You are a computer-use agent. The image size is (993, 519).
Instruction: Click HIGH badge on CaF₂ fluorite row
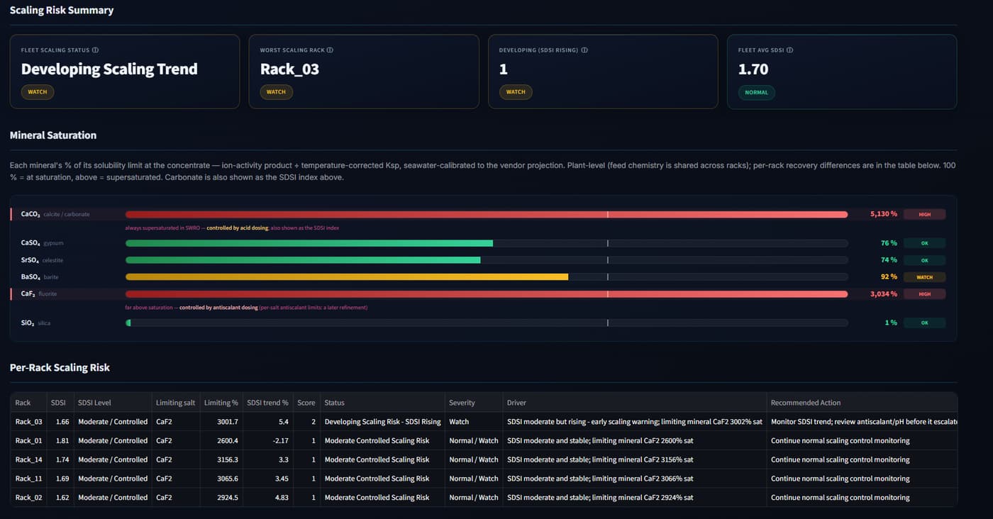point(925,294)
